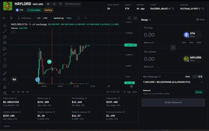Open the Fibonacci retracement tool
The image size is (209, 131).
[x=5, y=37]
